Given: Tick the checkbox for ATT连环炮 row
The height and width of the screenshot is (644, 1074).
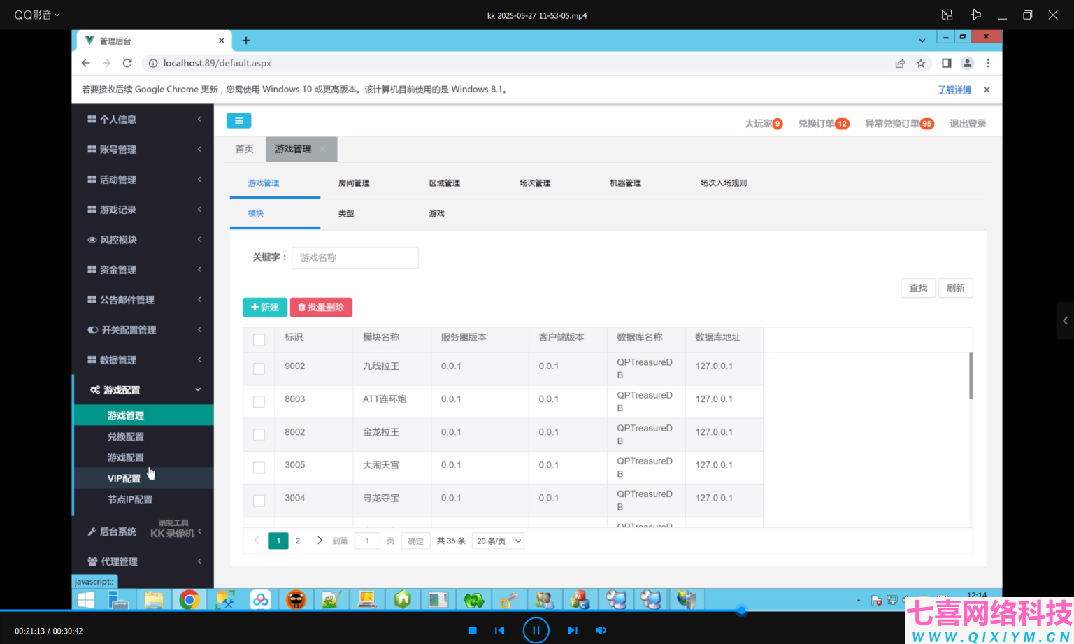Looking at the screenshot, I should pyautogui.click(x=259, y=401).
